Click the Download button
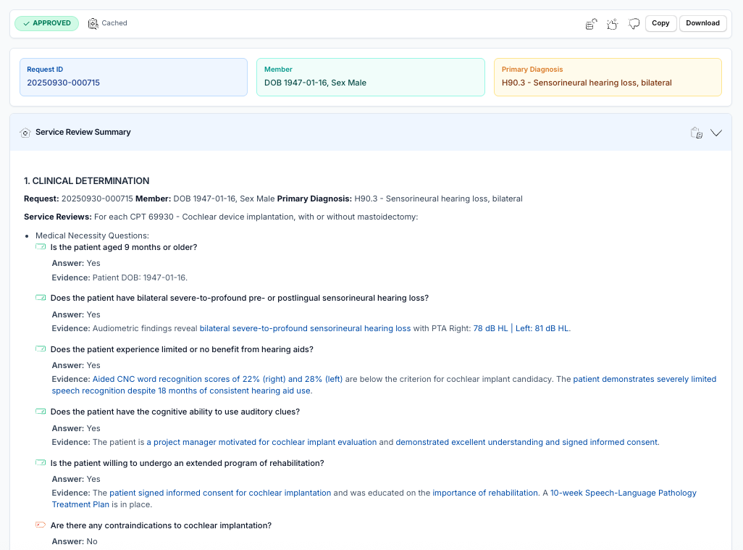This screenshot has height=550, width=743. (702, 22)
